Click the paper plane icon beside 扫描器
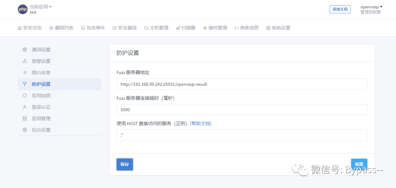 tap(178, 28)
